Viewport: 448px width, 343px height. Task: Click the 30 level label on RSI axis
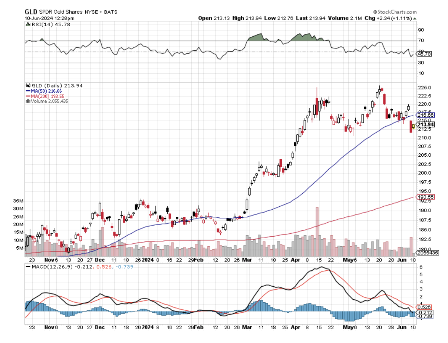[421, 62]
